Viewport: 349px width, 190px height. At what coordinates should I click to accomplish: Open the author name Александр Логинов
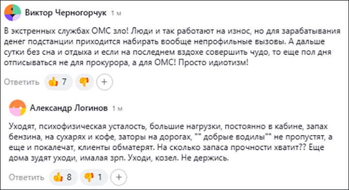pos(69,108)
